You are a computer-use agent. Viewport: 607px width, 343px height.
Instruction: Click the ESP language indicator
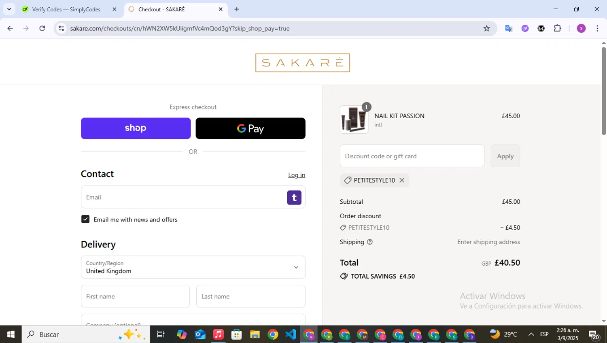coord(544,334)
